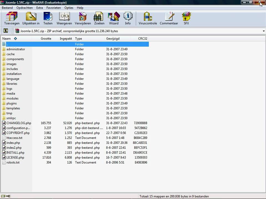The width and height of the screenshot is (266, 199).
Task: Click the CHANGELOG.php file icon
Action: click(x=4, y=123)
